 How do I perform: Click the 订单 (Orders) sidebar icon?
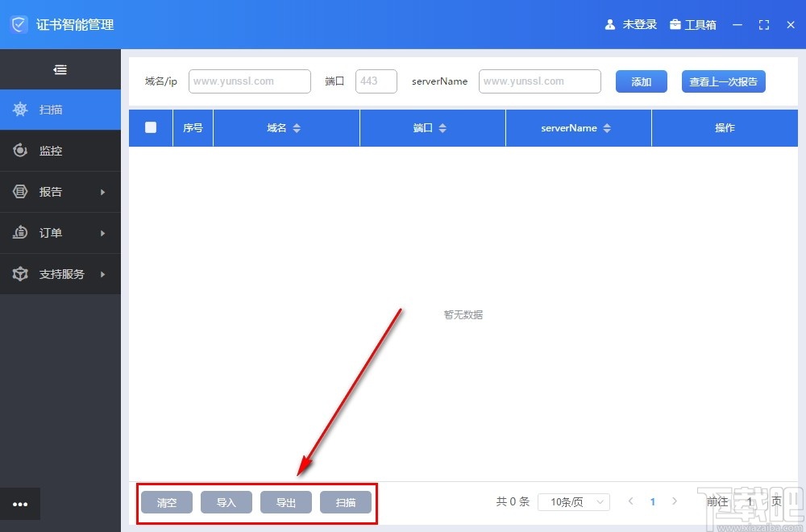click(21, 233)
